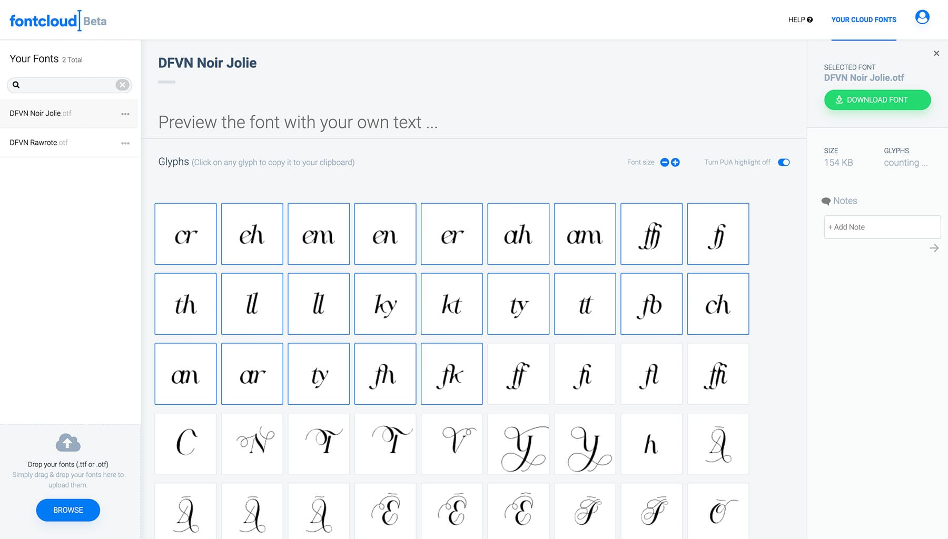Select DFVN Rawrote in font list
The height and width of the screenshot is (539, 948).
pyautogui.click(x=69, y=143)
